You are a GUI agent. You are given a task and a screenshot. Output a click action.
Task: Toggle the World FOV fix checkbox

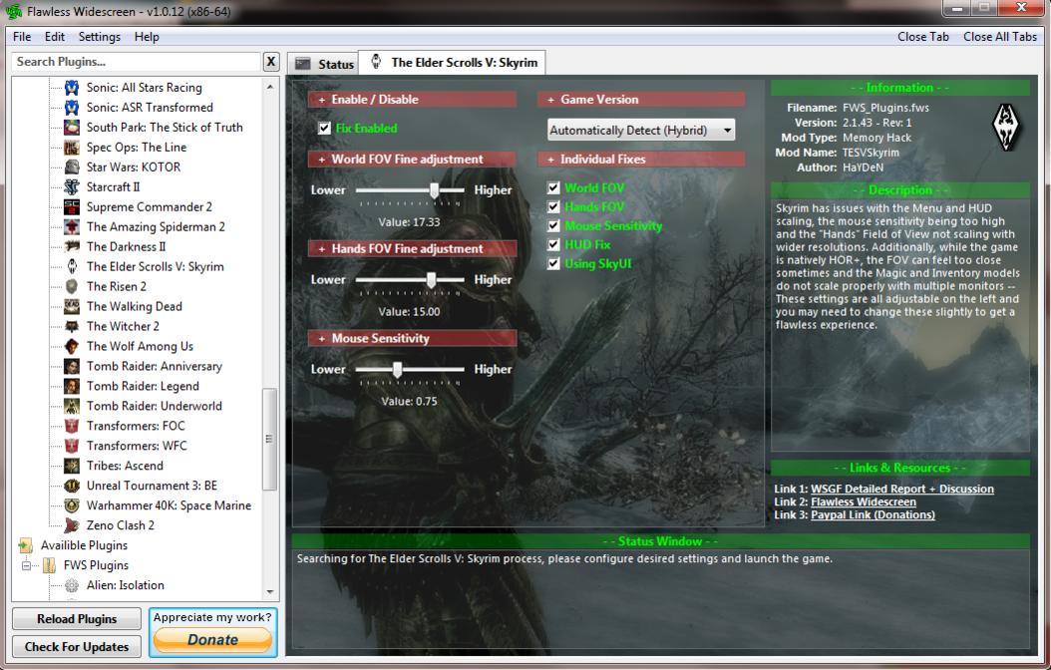pos(553,188)
